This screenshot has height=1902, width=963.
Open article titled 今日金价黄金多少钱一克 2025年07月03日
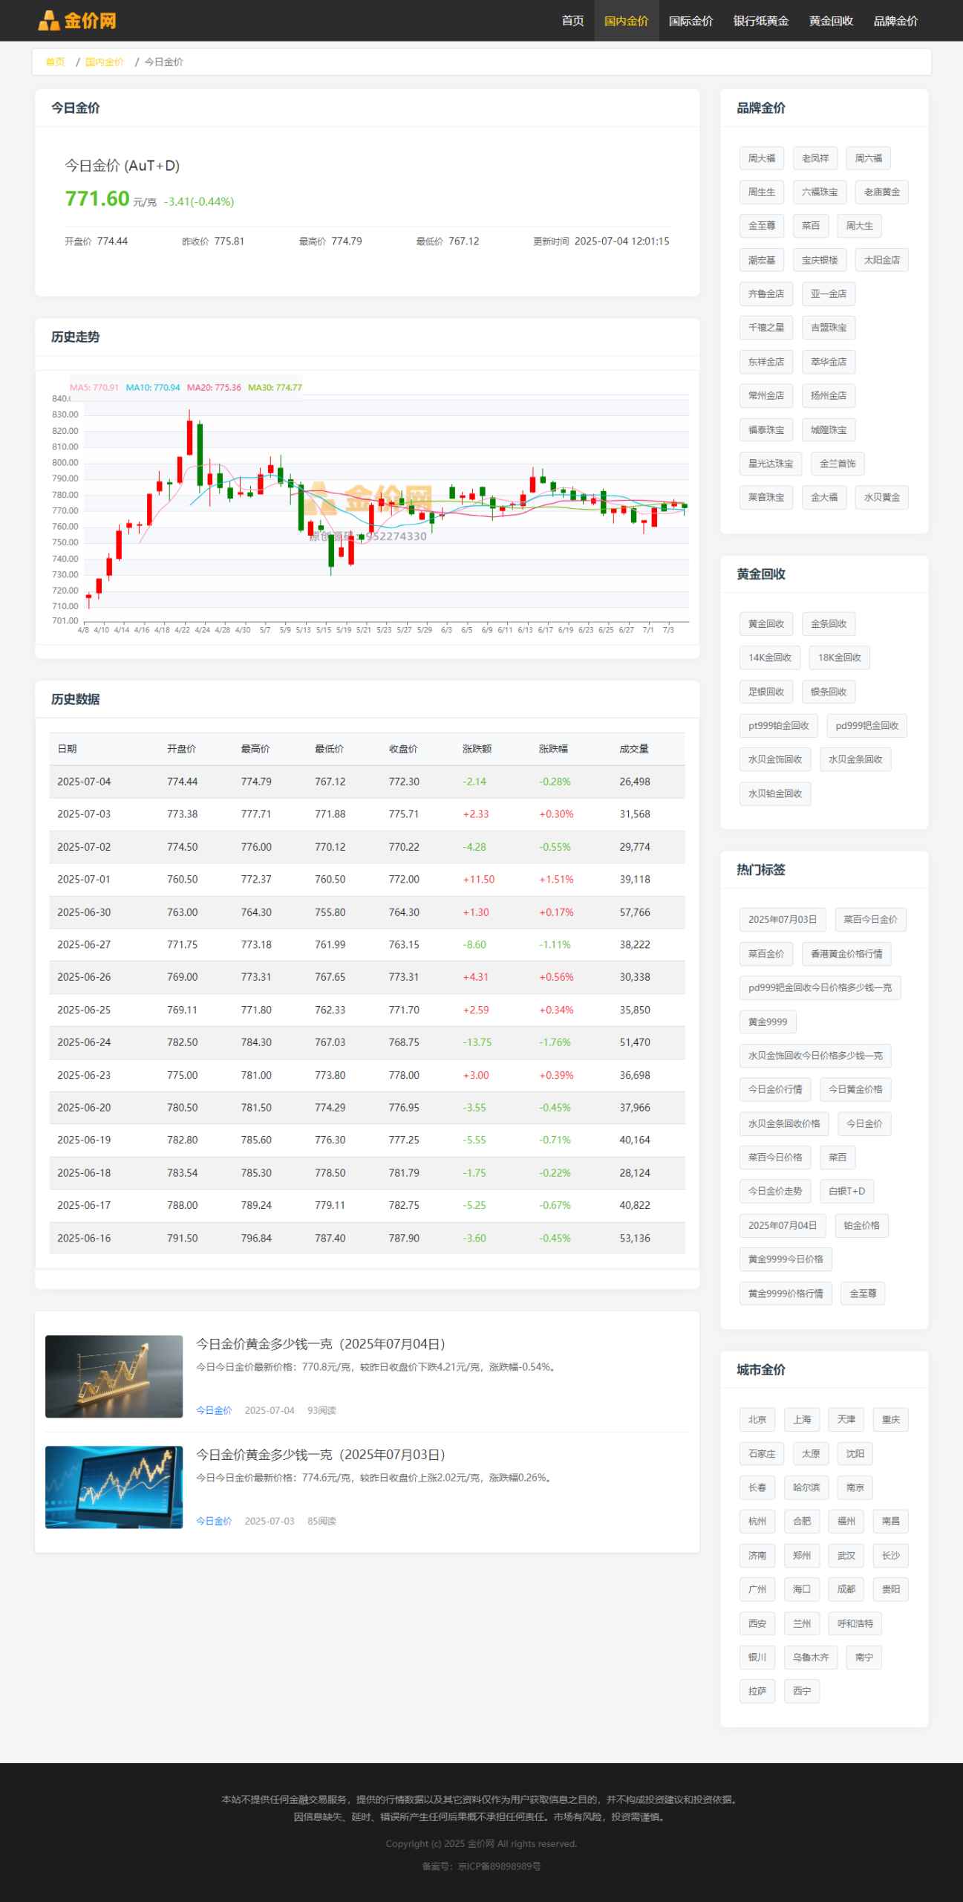[x=320, y=1455]
